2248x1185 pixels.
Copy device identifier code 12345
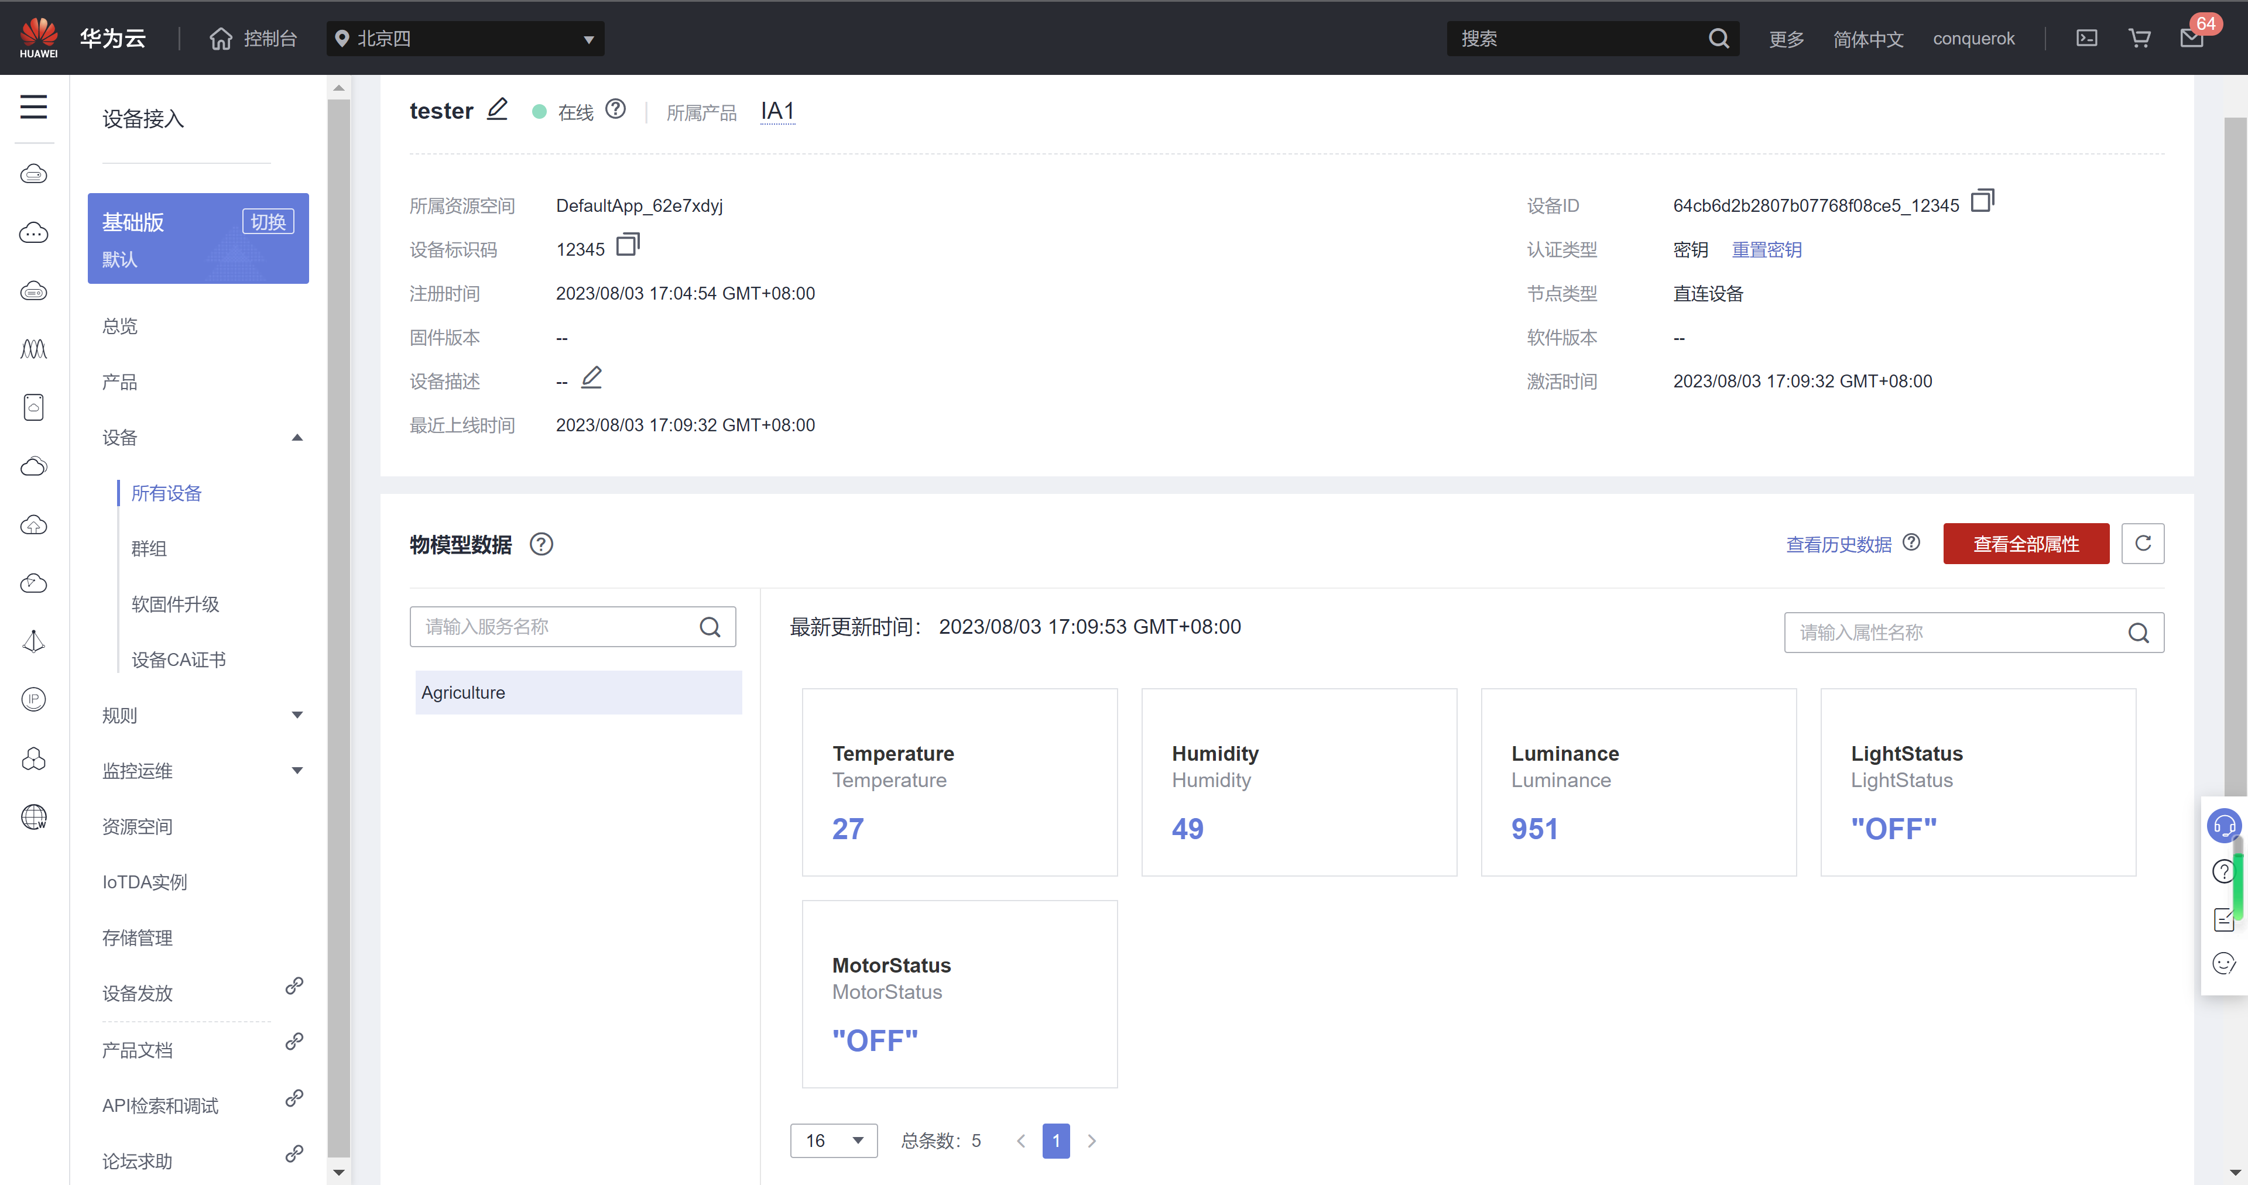pyautogui.click(x=628, y=245)
